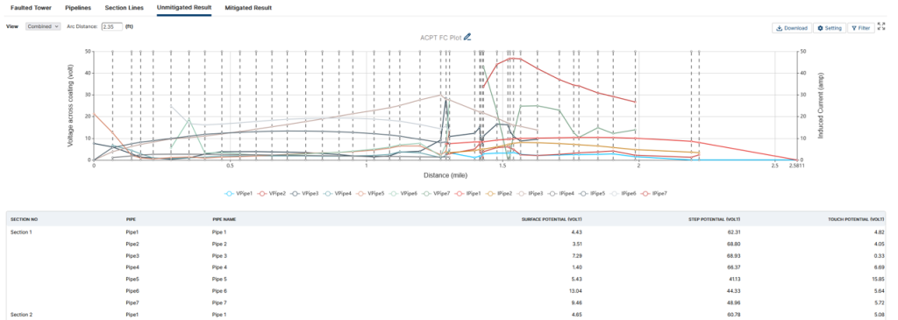This screenshot has width=898, height=320.
Task: Hide the IPipe1 current series
Action: (468, 194)
